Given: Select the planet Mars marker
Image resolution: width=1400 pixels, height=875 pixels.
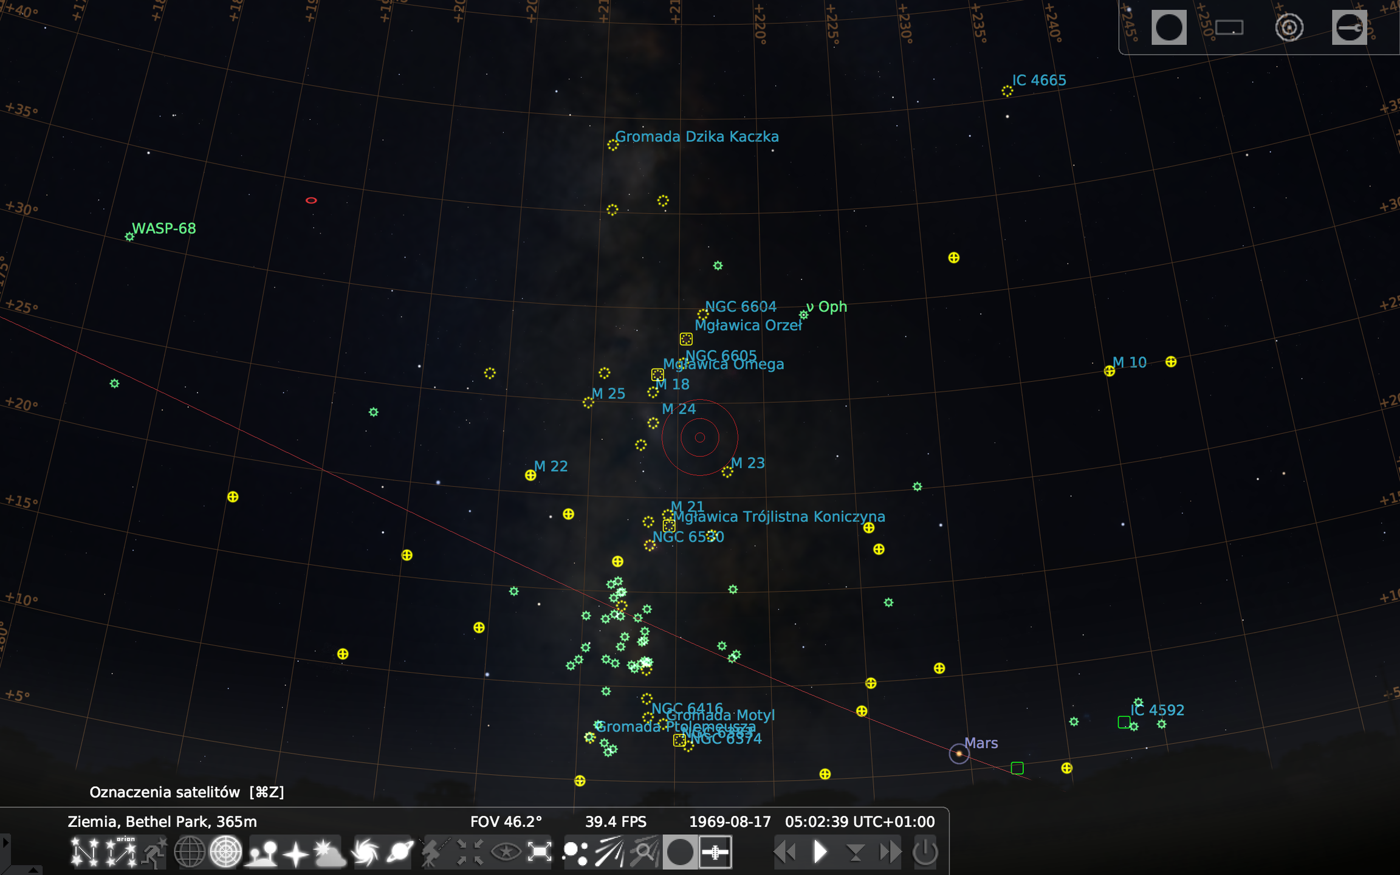Looking at the screenshot, I should [959, 753].
